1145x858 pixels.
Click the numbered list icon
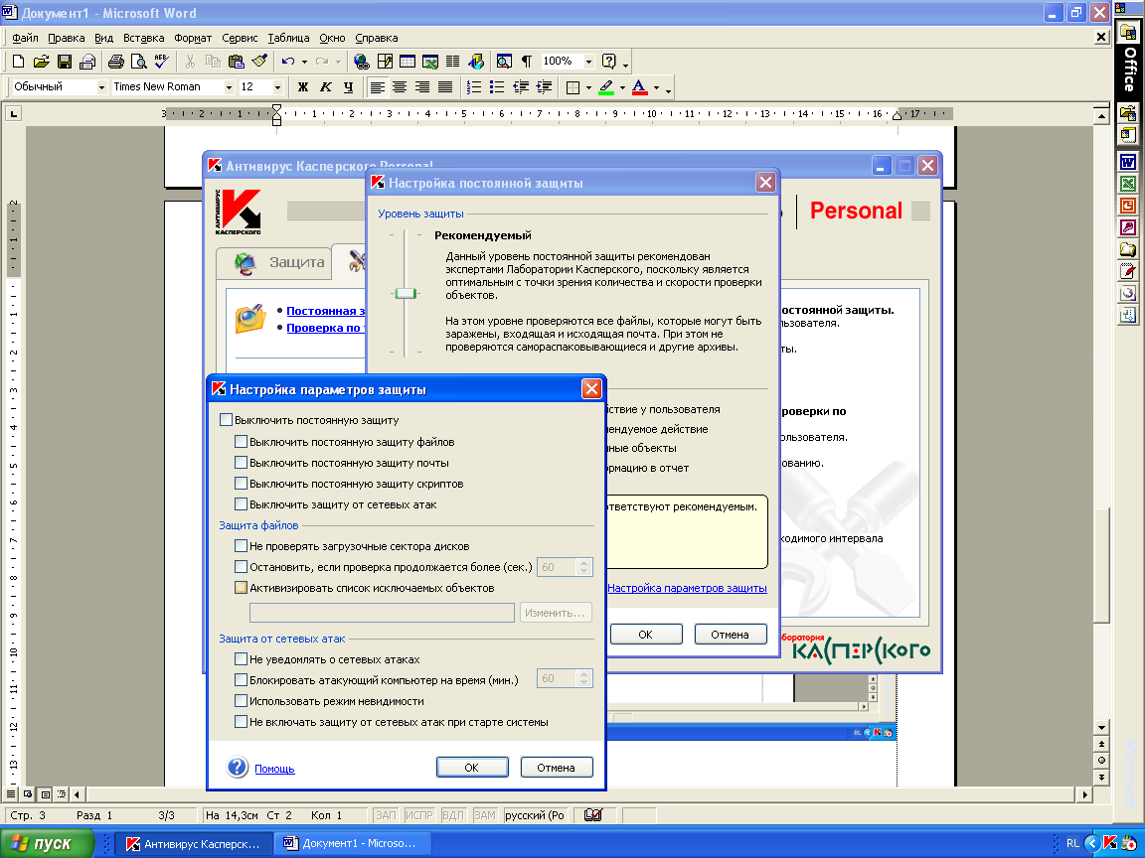click(x=474, y=87)
